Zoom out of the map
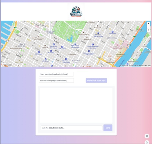 [148, 27]
